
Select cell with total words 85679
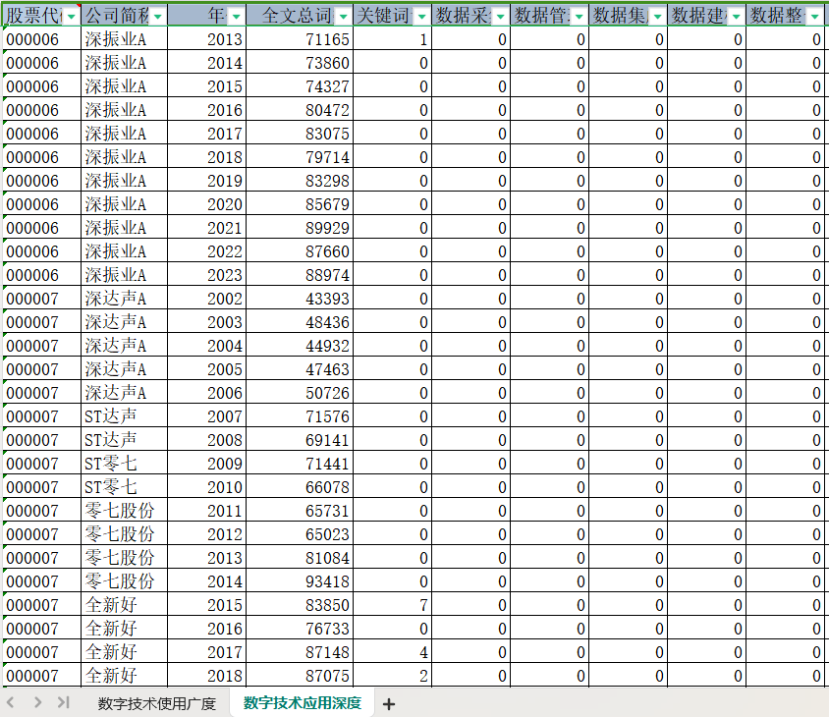(x=300, y=203)
